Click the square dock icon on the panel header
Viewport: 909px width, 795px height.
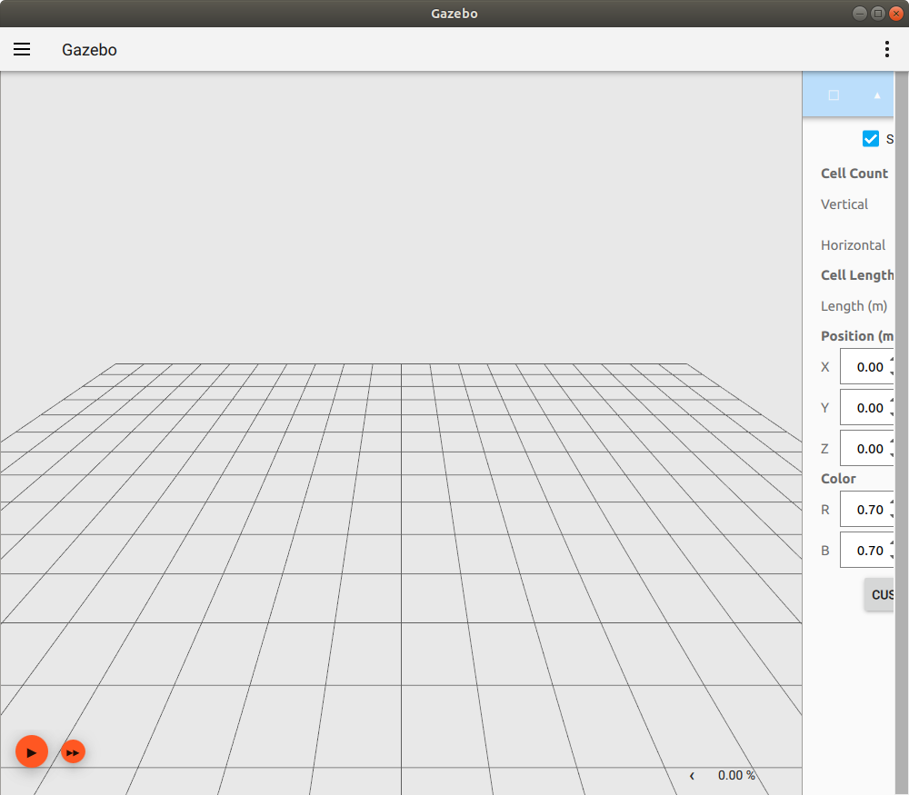pos(834,94)
